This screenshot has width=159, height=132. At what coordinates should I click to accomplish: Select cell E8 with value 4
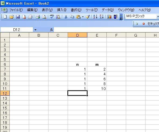pos(97,74)
